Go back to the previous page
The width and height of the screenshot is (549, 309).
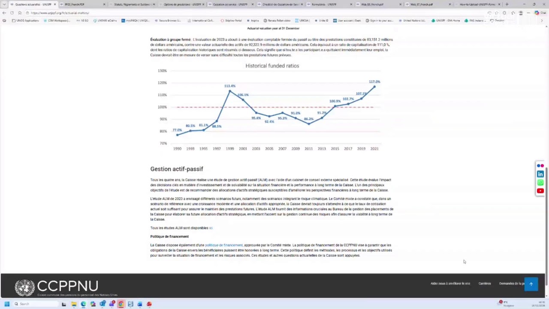click(x=4, y=13)
